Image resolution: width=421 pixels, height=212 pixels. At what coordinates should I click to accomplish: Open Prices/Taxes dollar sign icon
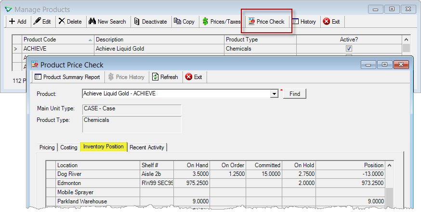(x=205, y=22)
